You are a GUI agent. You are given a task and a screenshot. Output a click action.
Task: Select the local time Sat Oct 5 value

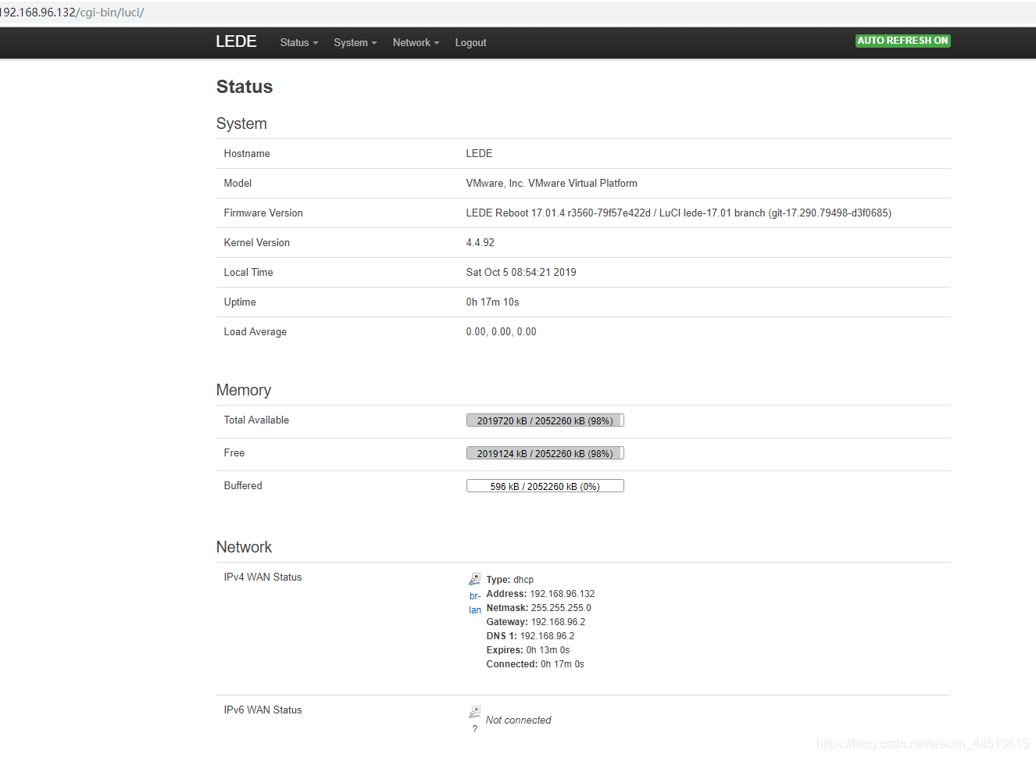(x=521, y=273)
